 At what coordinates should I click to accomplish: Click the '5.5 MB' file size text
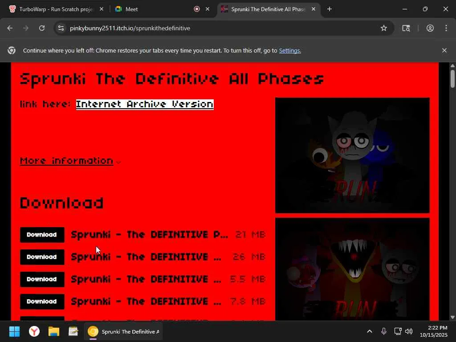tap(248, 279)
